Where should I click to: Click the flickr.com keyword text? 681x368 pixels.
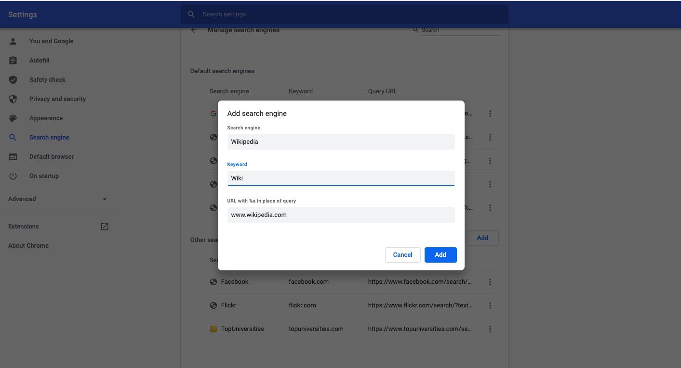(302, 305)
